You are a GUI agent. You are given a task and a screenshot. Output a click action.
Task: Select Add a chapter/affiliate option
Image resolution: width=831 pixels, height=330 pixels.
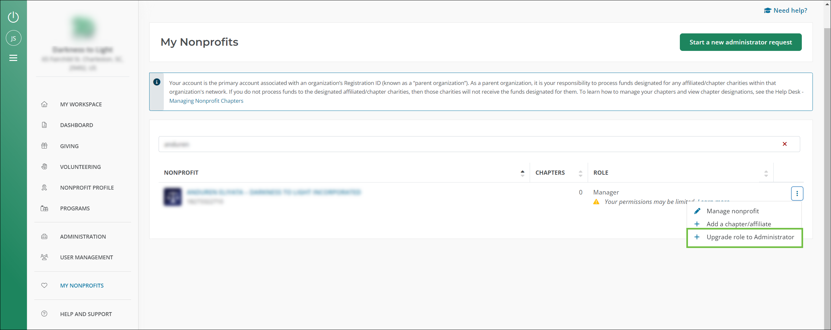pos(738,224)
